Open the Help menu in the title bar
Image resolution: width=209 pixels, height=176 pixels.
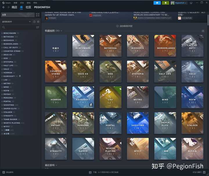pyautogui.click(x=35, y=3)
